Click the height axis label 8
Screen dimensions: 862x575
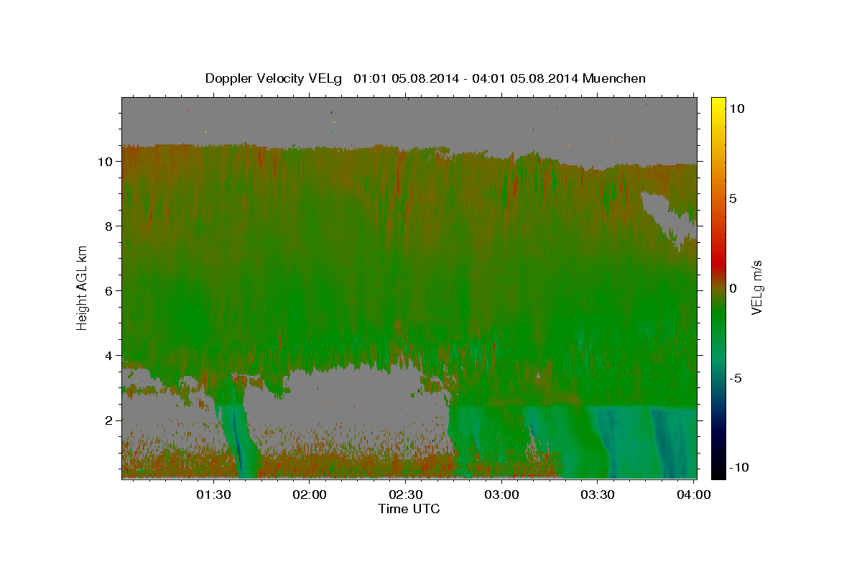(109, 226)
